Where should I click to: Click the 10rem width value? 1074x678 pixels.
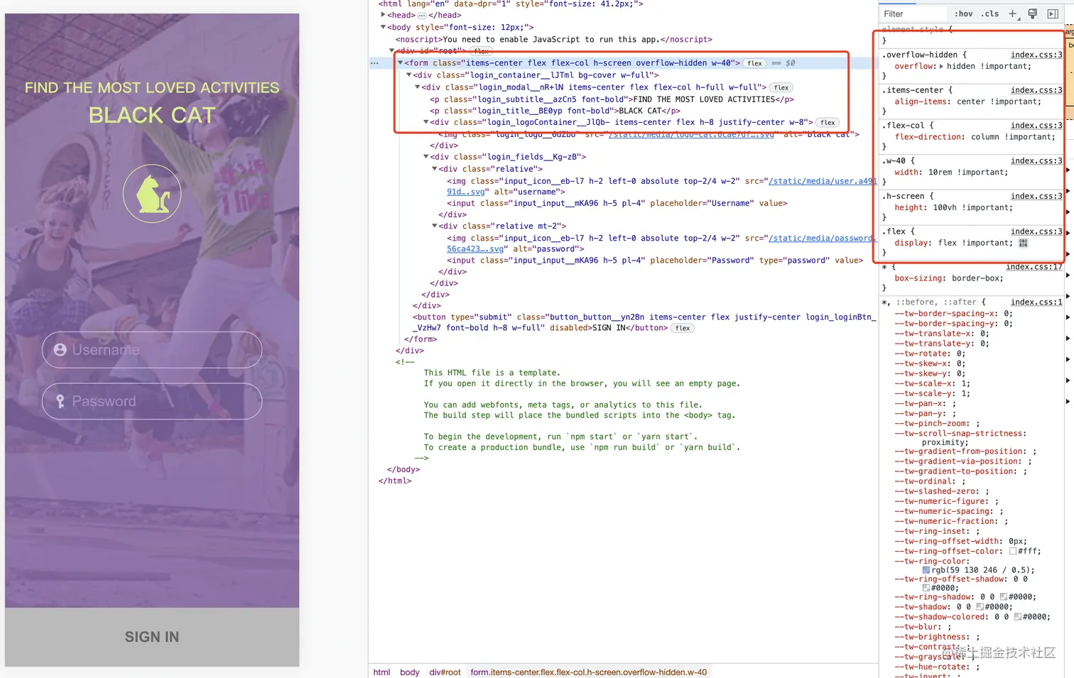940,173
